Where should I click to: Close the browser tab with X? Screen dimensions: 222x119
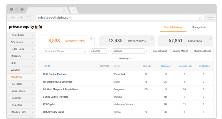(64, 11)
